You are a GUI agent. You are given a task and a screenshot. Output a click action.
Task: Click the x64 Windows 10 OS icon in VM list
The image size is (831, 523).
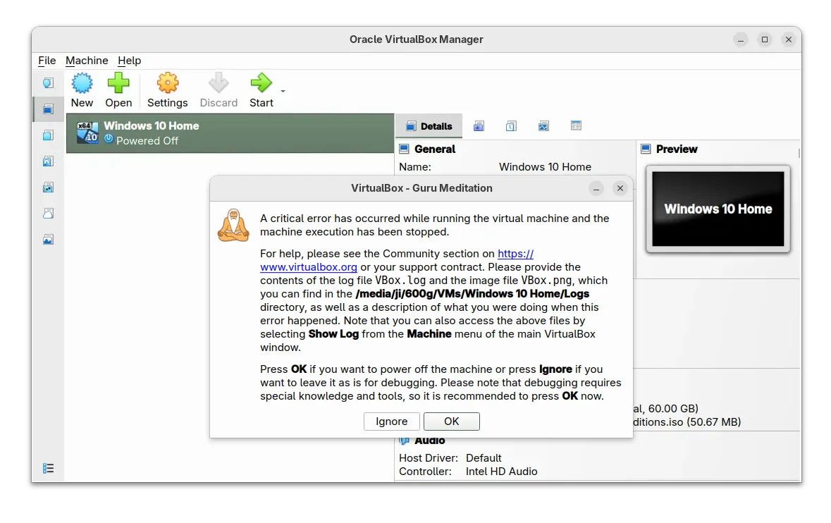pyautogui.click(x=87, y=133)
